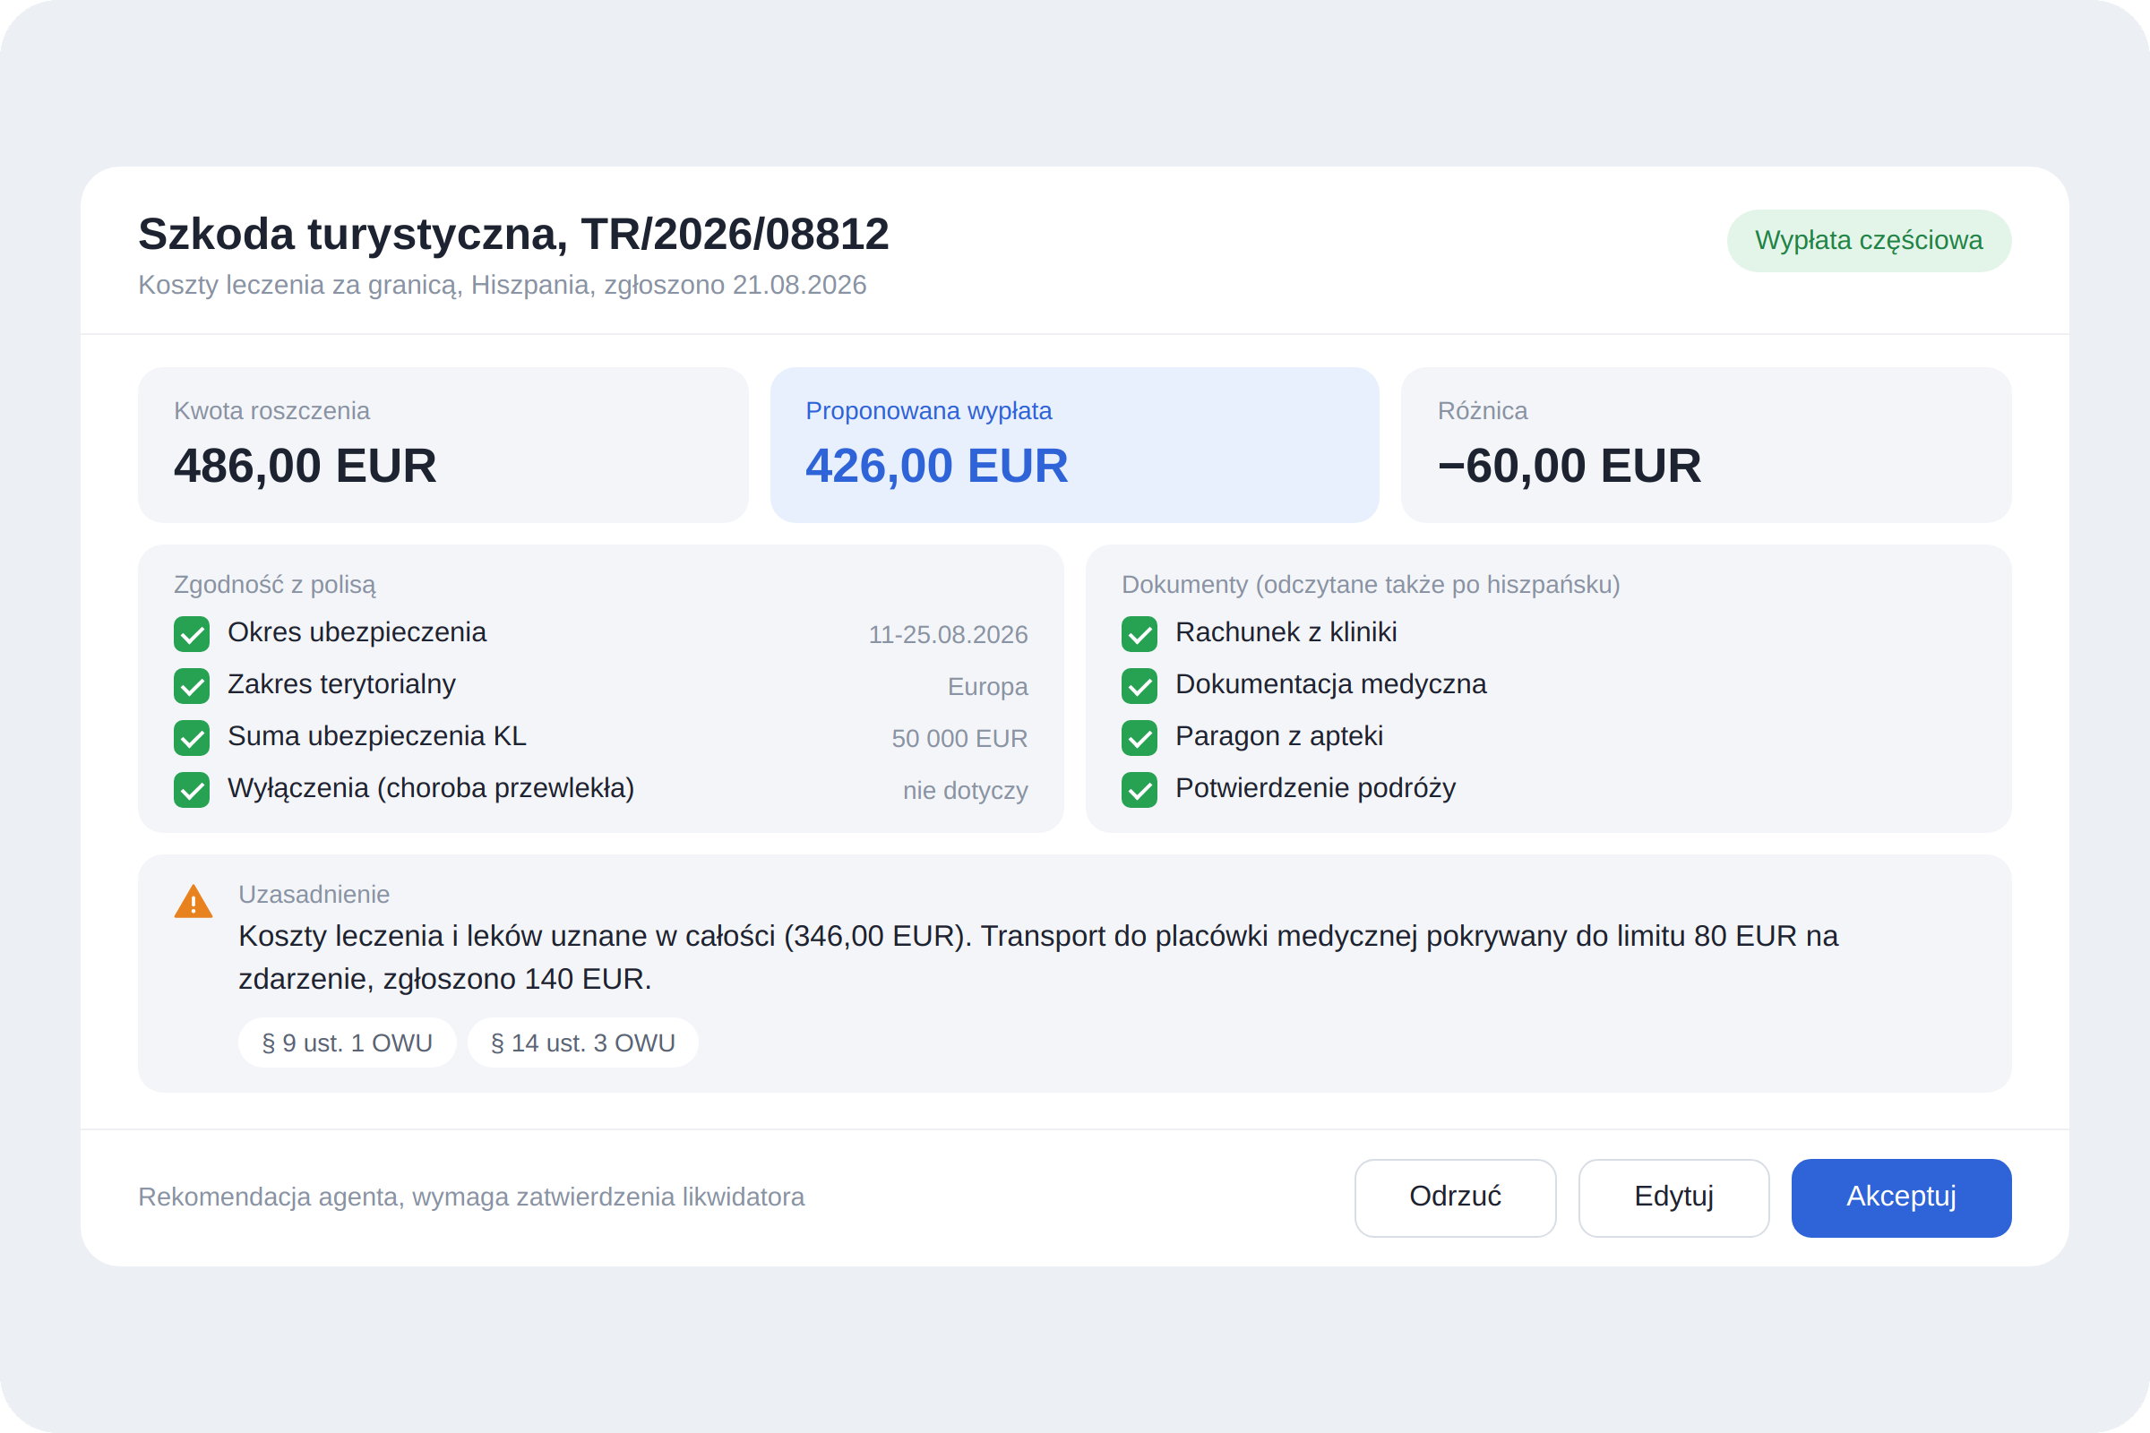Reject the claim with Odrzuć button
This screenshot has width=2150, height=1433.
[1455, 1198]
